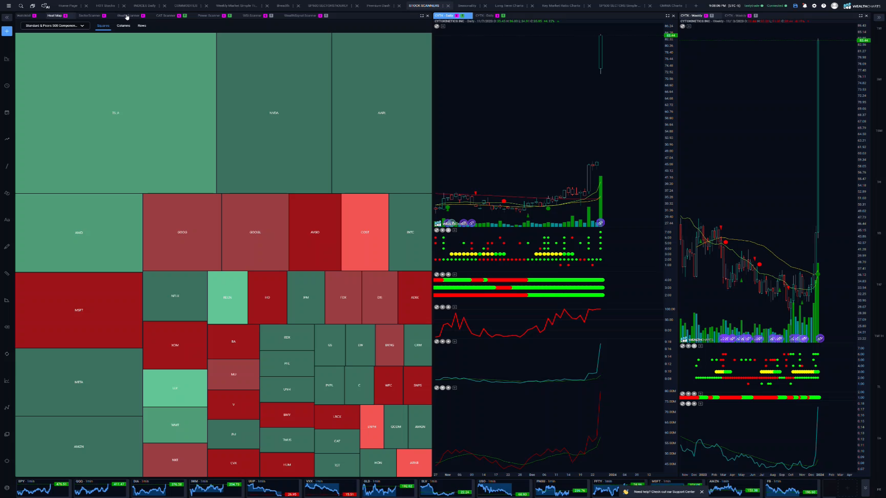Open the hamburger main menu
Image resolution: width=886 pixels, height=498 pixels.
[x=8, y=6]
